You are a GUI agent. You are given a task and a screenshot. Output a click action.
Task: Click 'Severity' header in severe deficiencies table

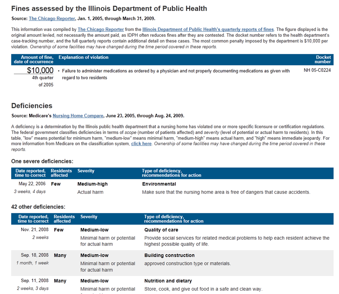pyautogui.click(x=86, y=171)
